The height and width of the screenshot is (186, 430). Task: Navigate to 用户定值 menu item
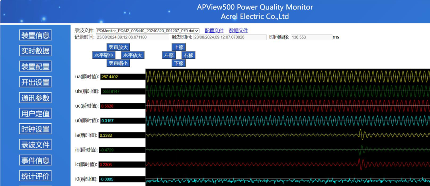35,114
